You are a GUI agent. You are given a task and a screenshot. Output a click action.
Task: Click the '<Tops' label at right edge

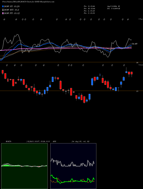[x=140, y=19]
